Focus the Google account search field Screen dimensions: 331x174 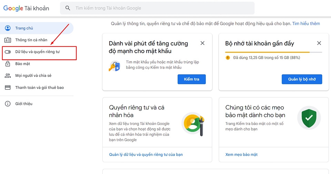162,8
